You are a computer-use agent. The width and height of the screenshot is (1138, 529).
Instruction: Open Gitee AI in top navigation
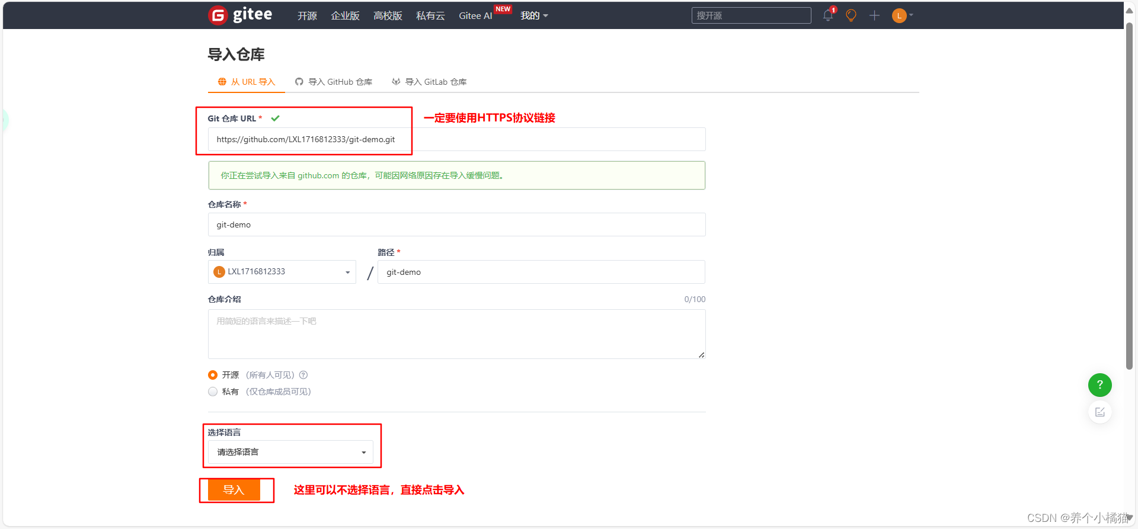point(475,16)
